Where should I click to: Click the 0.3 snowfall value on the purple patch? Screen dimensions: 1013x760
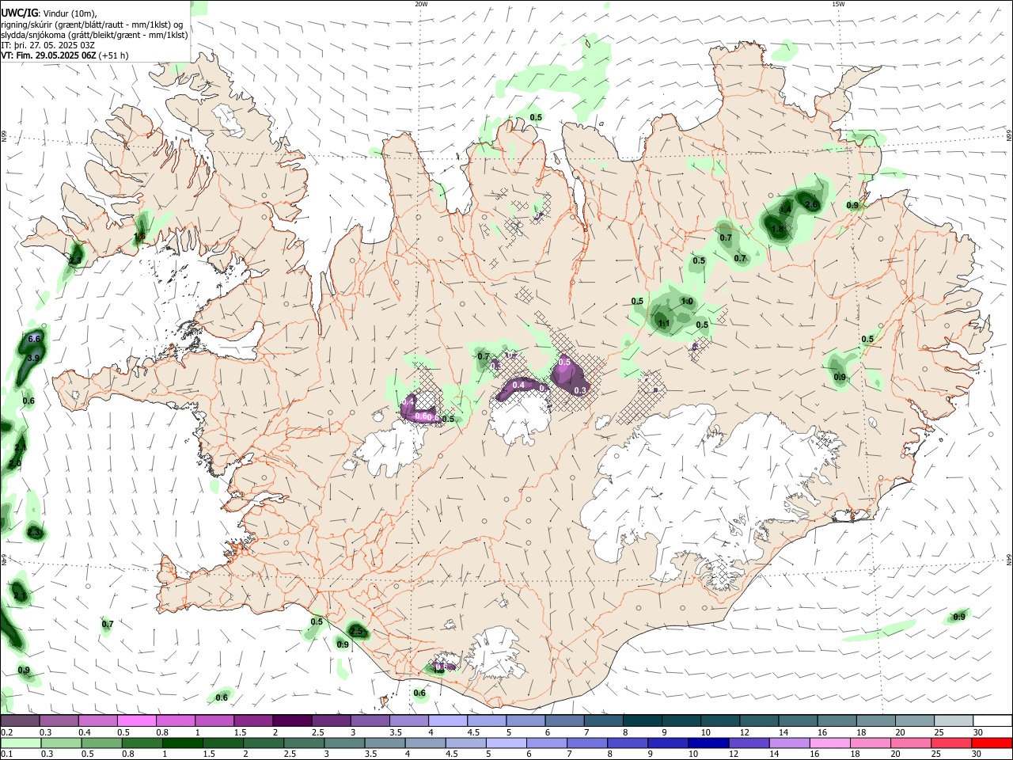(580, 390)
